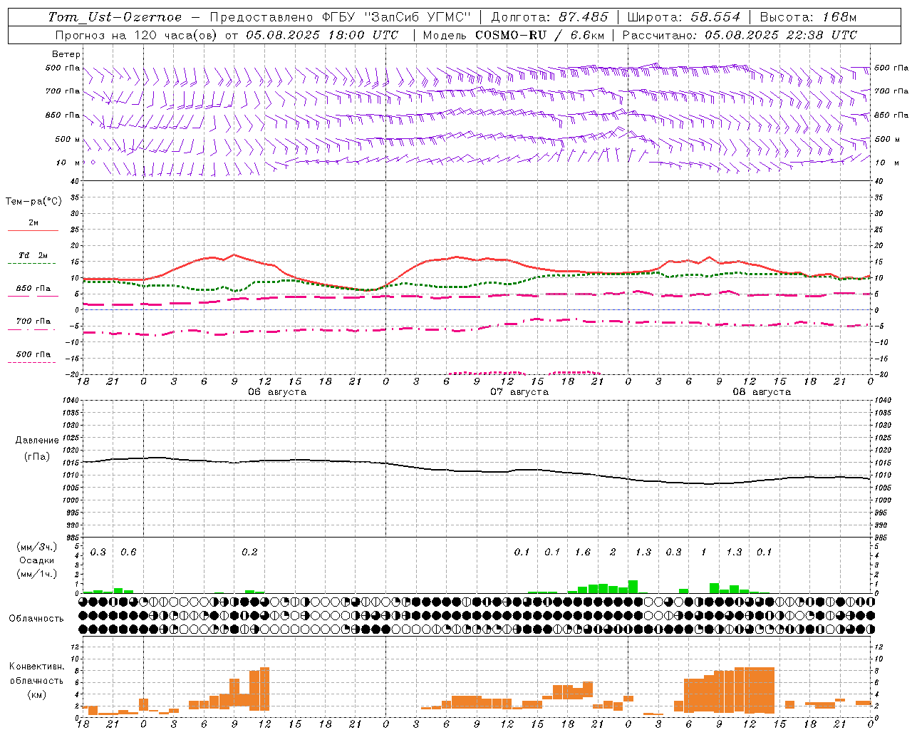Click the station name Tom_Ust-Ozernoe in header
912x730 pixels.
[x=115, y=17]
